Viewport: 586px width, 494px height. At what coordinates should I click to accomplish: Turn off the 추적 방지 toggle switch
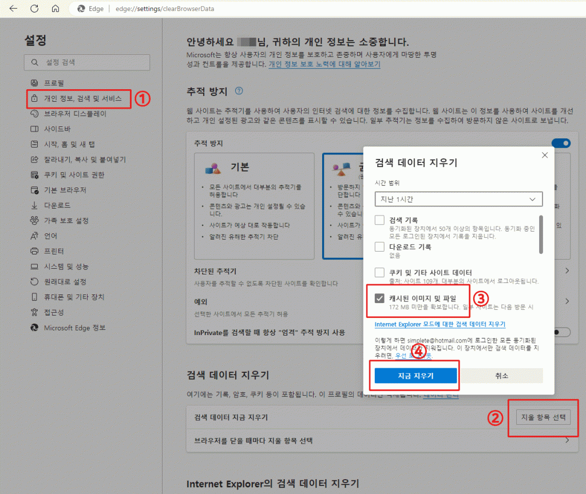click(561, 143)
